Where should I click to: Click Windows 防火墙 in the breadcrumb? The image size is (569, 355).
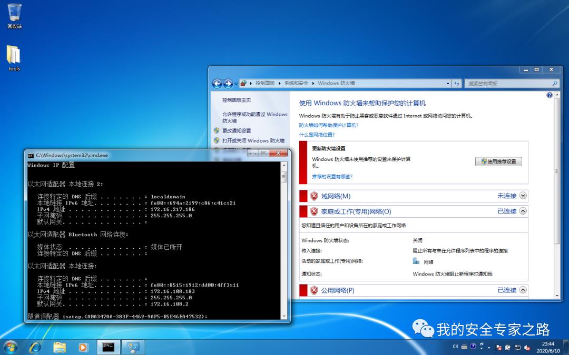336,83
